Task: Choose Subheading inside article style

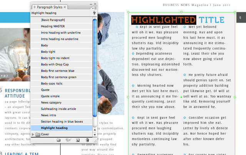Action: [x=61, y=109]
